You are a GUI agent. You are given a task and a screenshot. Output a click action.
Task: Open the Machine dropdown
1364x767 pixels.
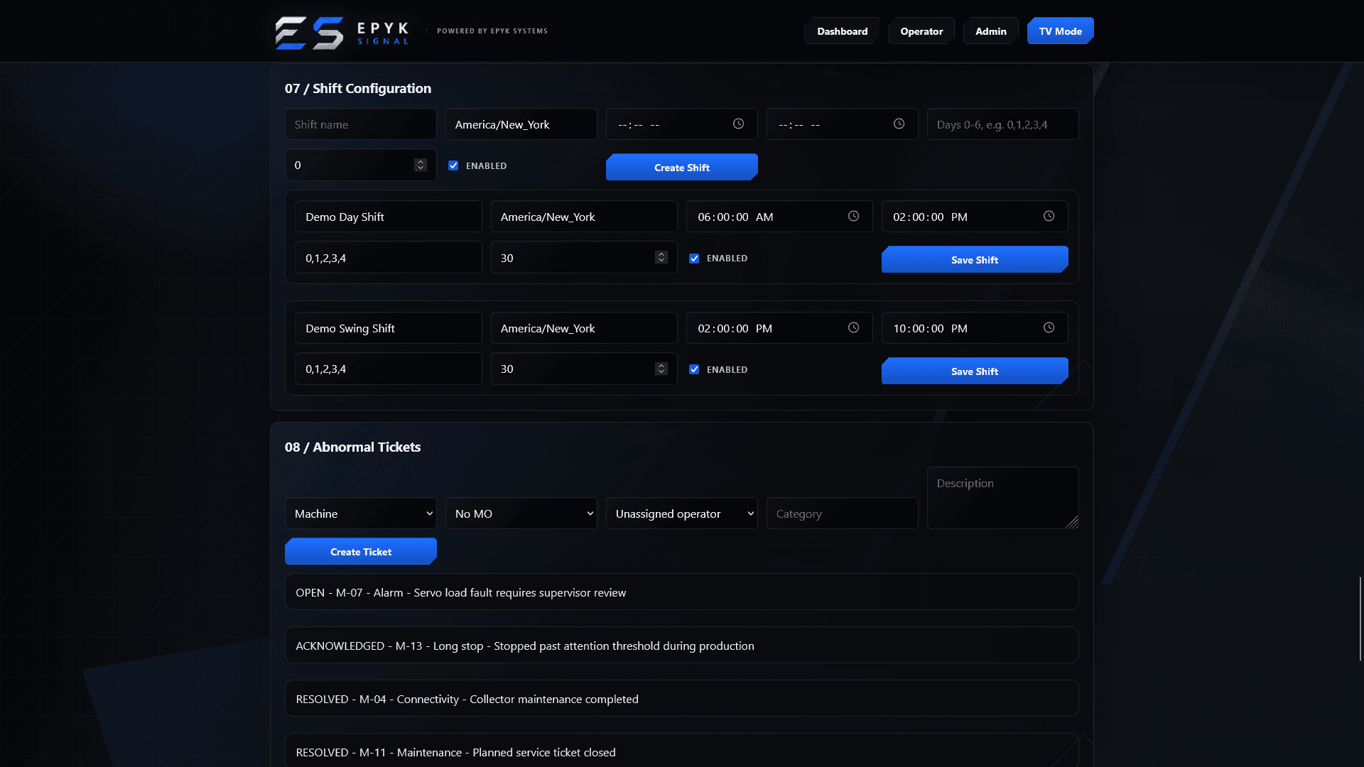pyautogui.click(x=361, y=513)
